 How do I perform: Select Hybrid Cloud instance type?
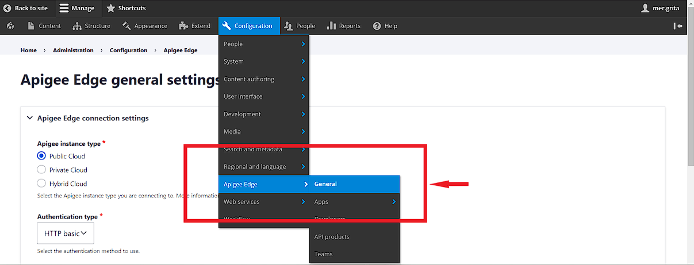pos(41,184)
